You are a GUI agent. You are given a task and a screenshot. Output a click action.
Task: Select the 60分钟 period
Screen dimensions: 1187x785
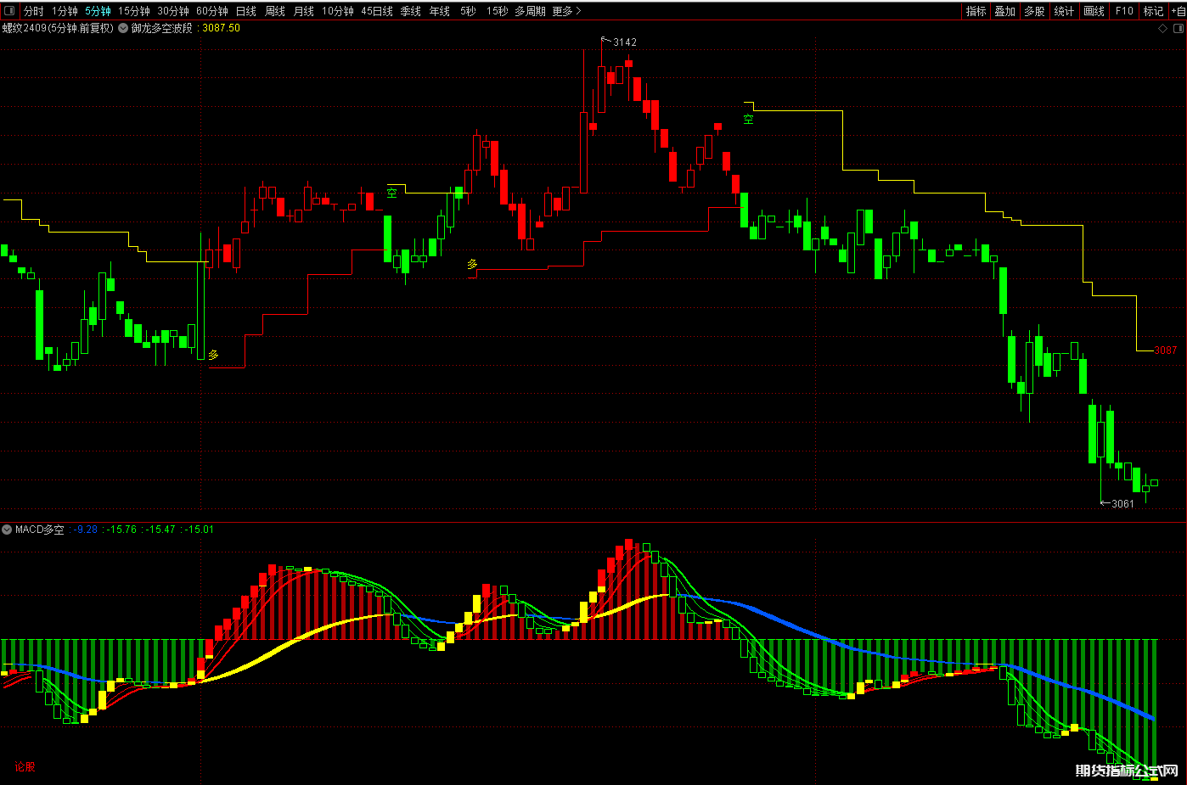point(211,11)
